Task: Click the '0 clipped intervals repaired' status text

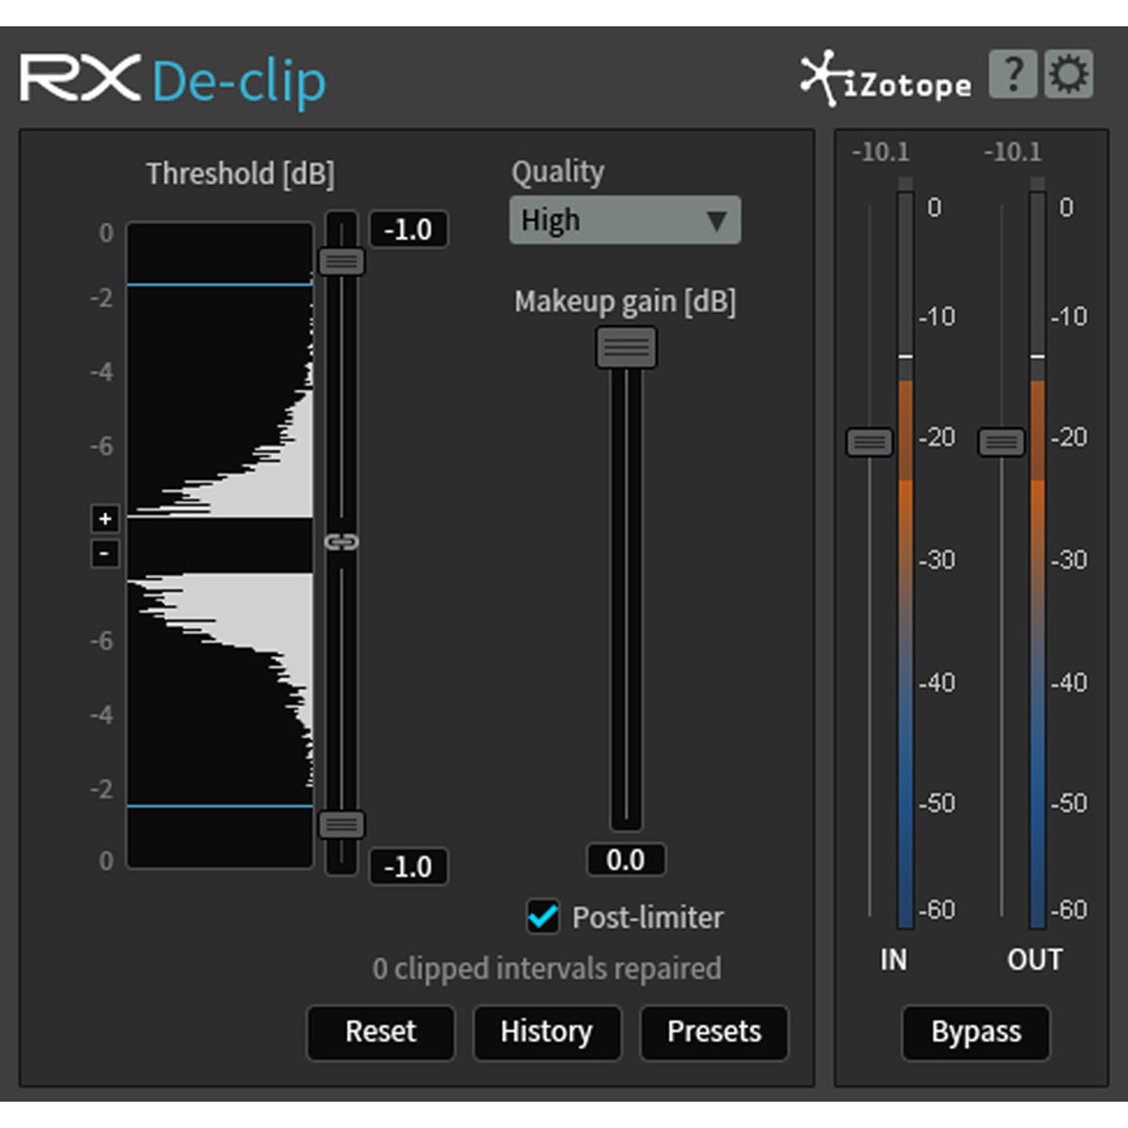Action: tap(547, 968)
